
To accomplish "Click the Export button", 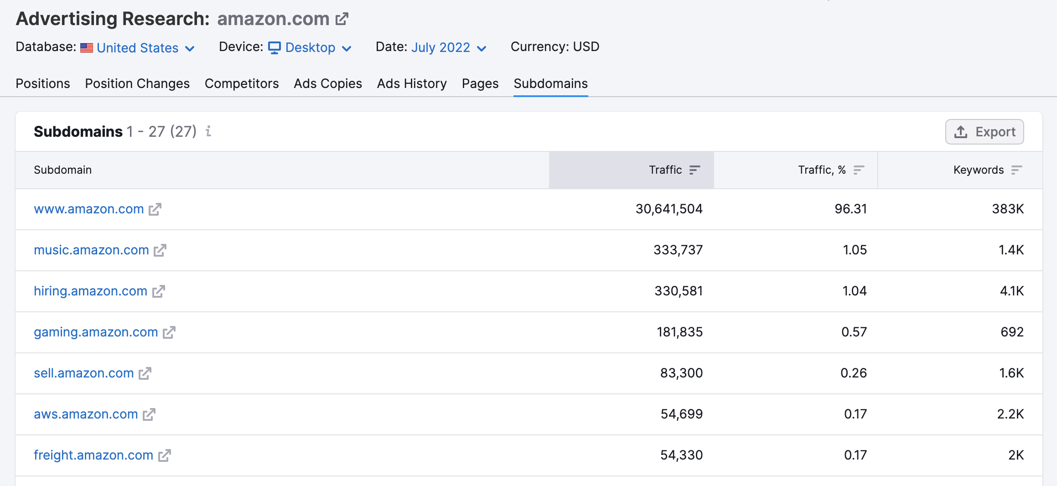I will click(984, 132).
